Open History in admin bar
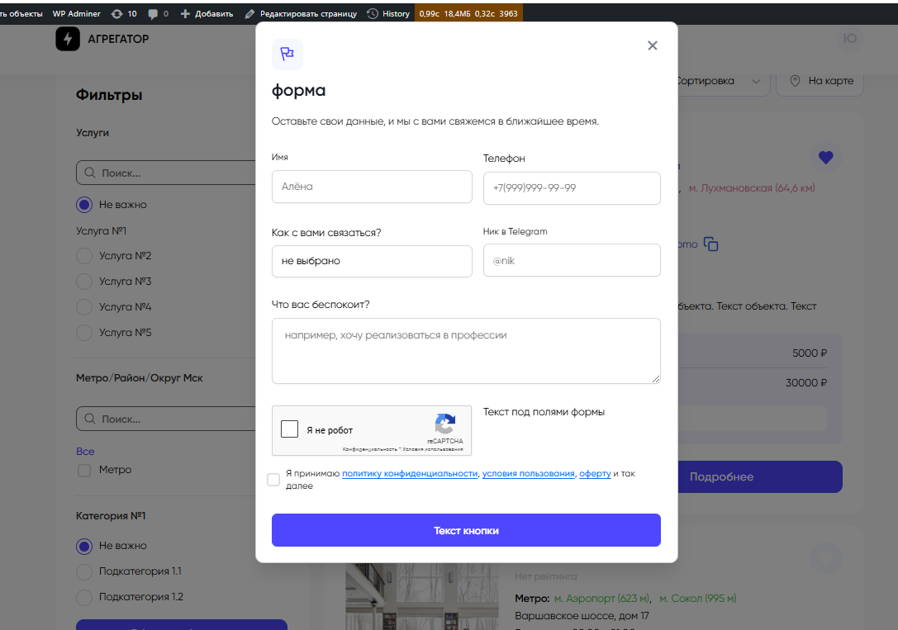898x630 pixels. point(388,14)
